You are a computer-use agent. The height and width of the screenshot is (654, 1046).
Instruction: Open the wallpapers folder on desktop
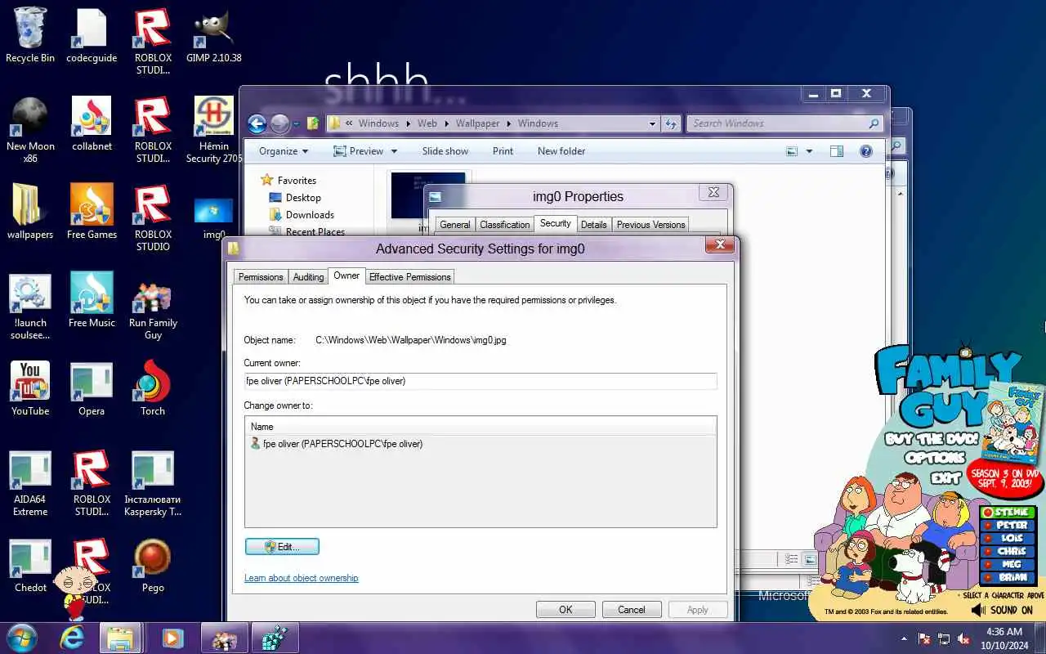click(30, 212)
